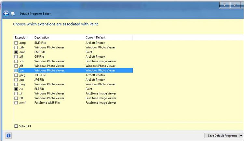The image size is (244, 141).
Task: Open the help question mark icon
Action: (x=8, y=135)
